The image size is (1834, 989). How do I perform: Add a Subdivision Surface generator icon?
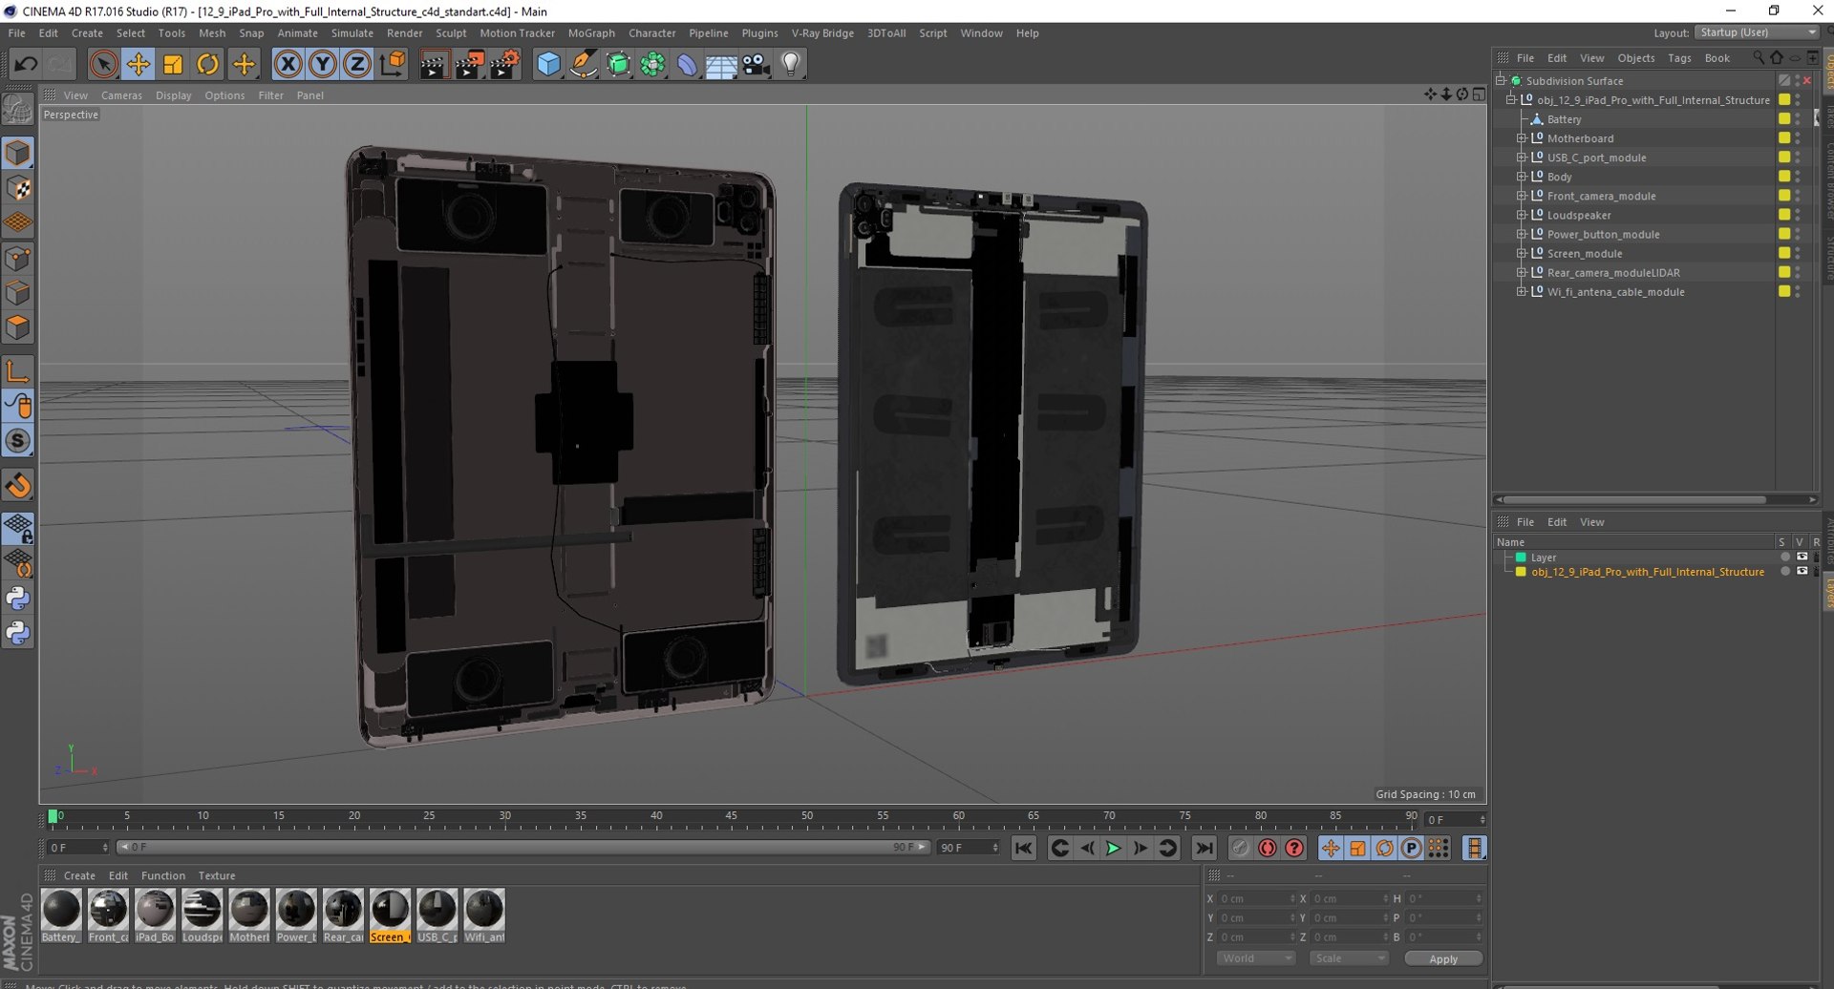coord(618,64)
